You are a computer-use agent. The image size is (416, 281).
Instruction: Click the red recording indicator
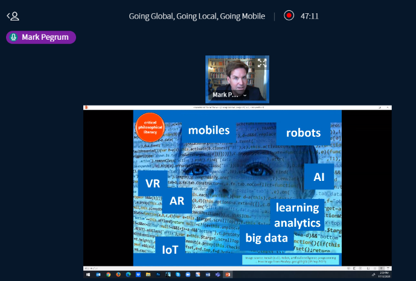[289, 15]
